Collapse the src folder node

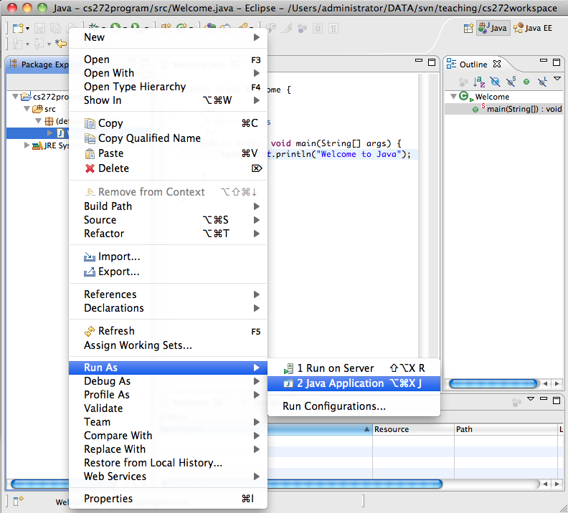(x=27, y=108)
